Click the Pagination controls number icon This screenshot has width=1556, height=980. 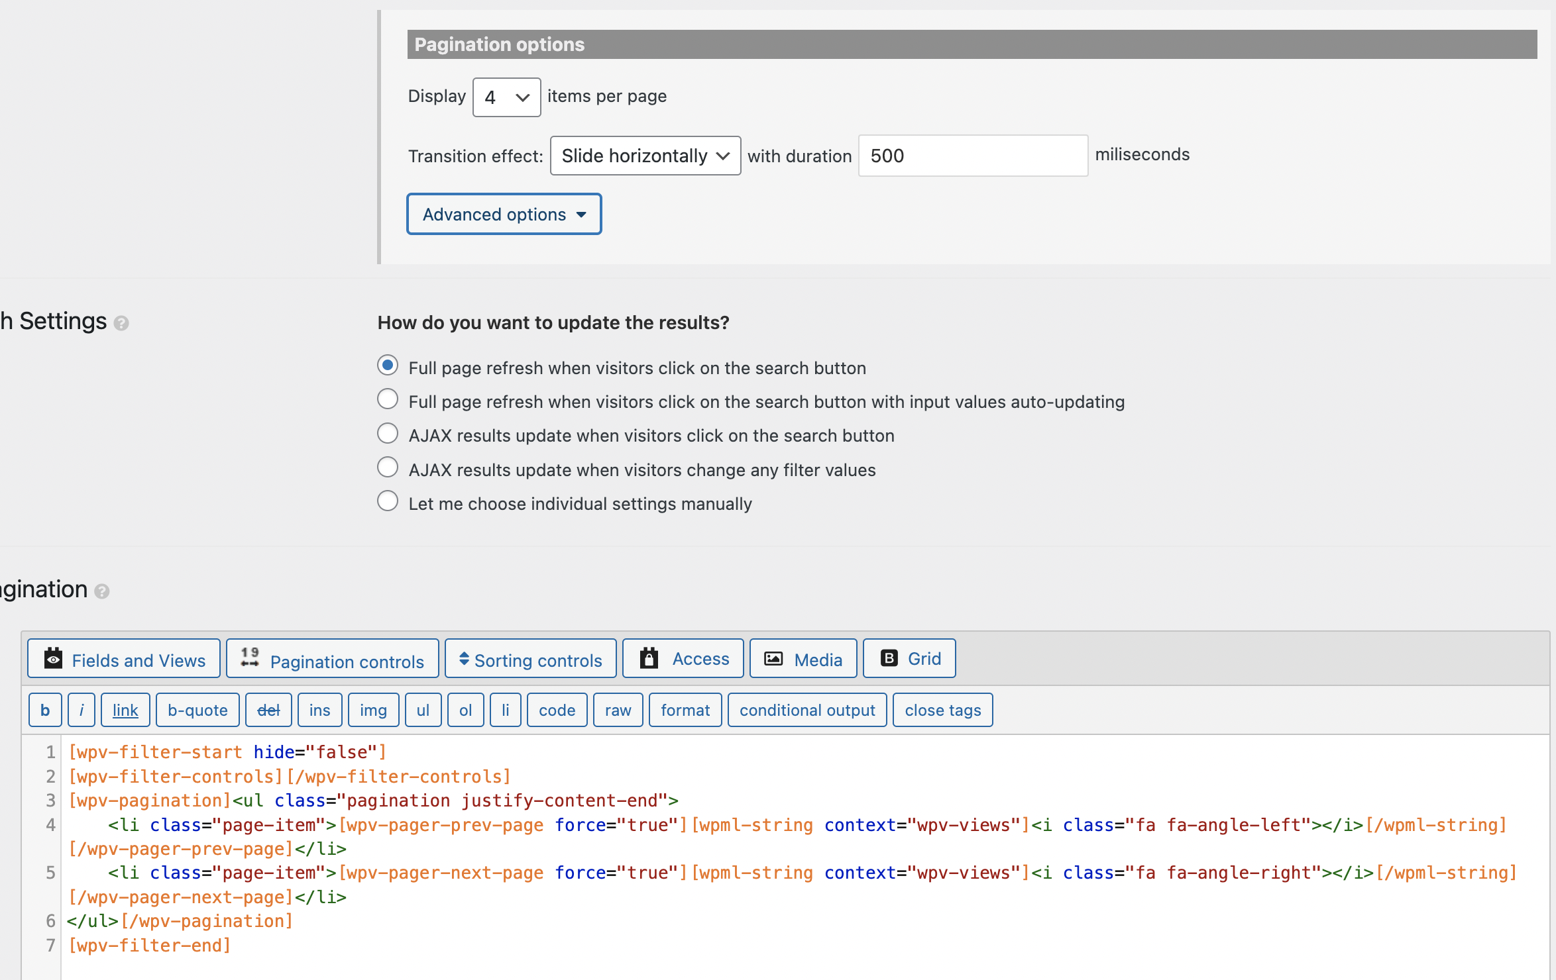250,657
